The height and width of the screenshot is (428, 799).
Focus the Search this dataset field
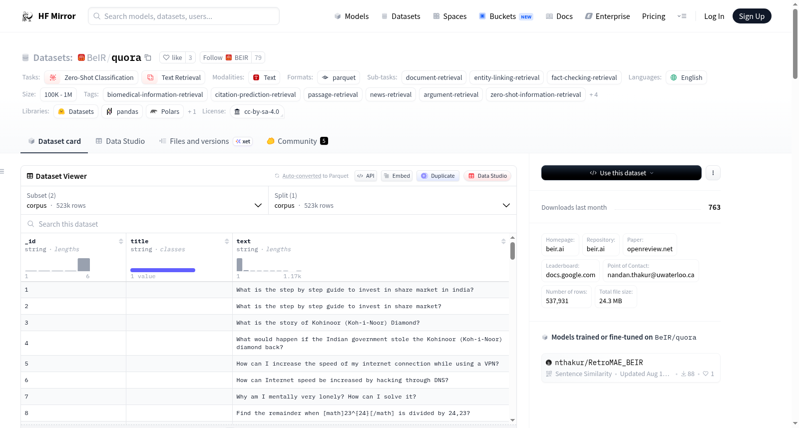click(x=269, y=224)
